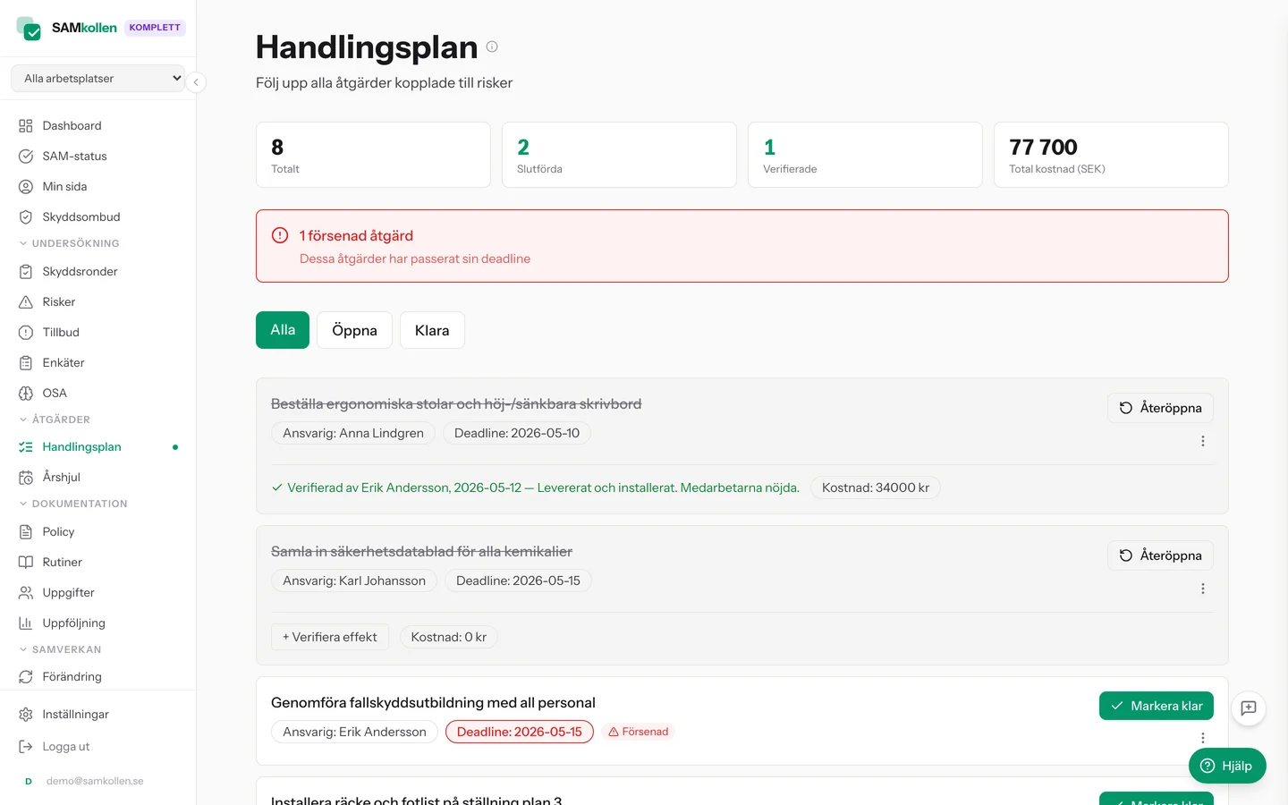Click the Totalt 8 summary card
1288x805 pixels.
[373, 155]
